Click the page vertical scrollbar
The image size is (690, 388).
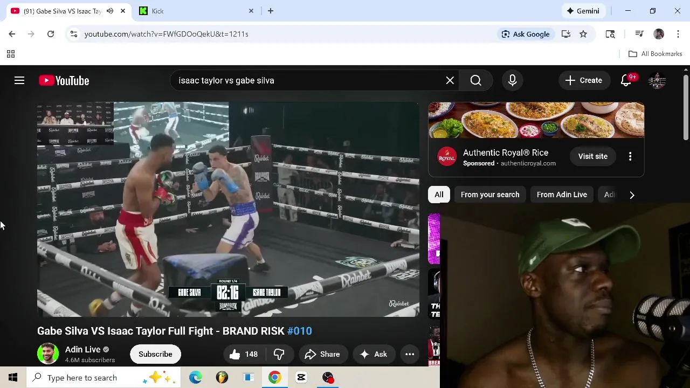pyautogui.click(x=686, y=108)
